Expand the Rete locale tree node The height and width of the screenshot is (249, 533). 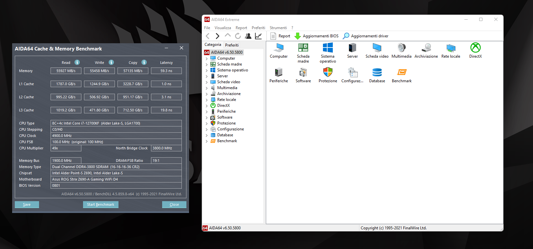pyautogui.click(x=207, y=100)
